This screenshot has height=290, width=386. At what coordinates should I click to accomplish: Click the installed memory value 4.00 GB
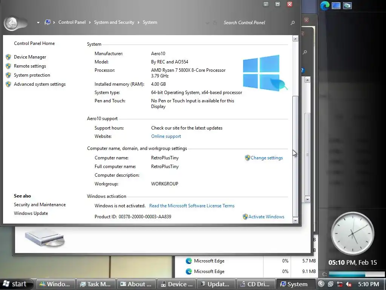(158, 84)
